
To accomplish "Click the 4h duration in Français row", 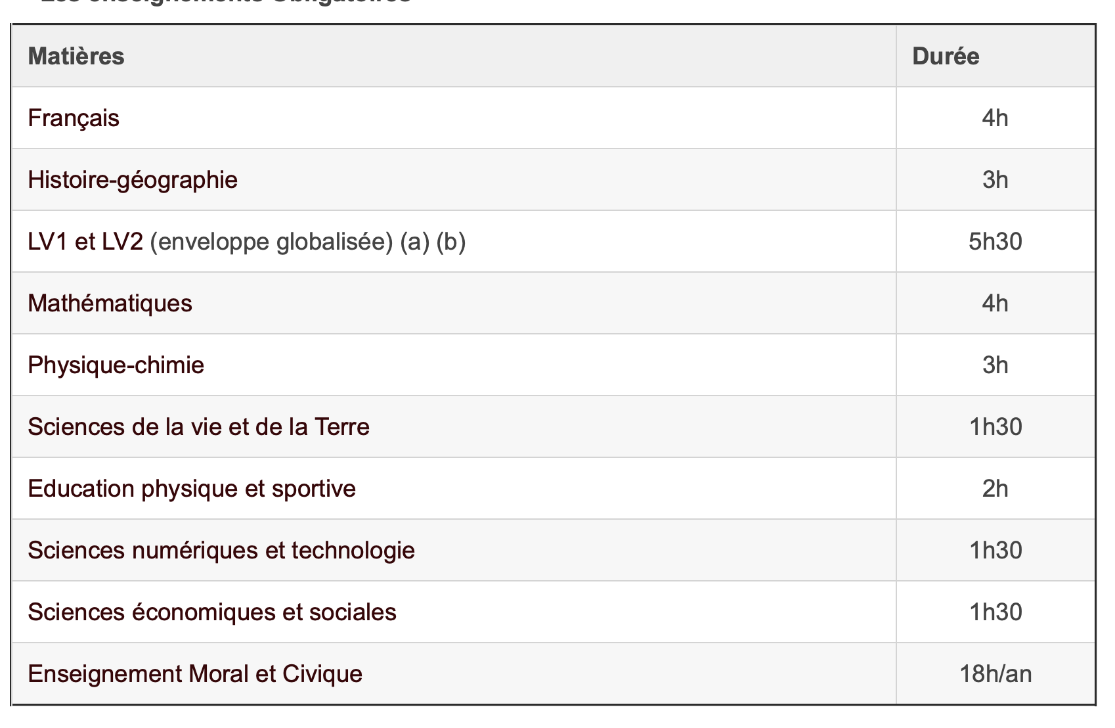I will 995,118.
